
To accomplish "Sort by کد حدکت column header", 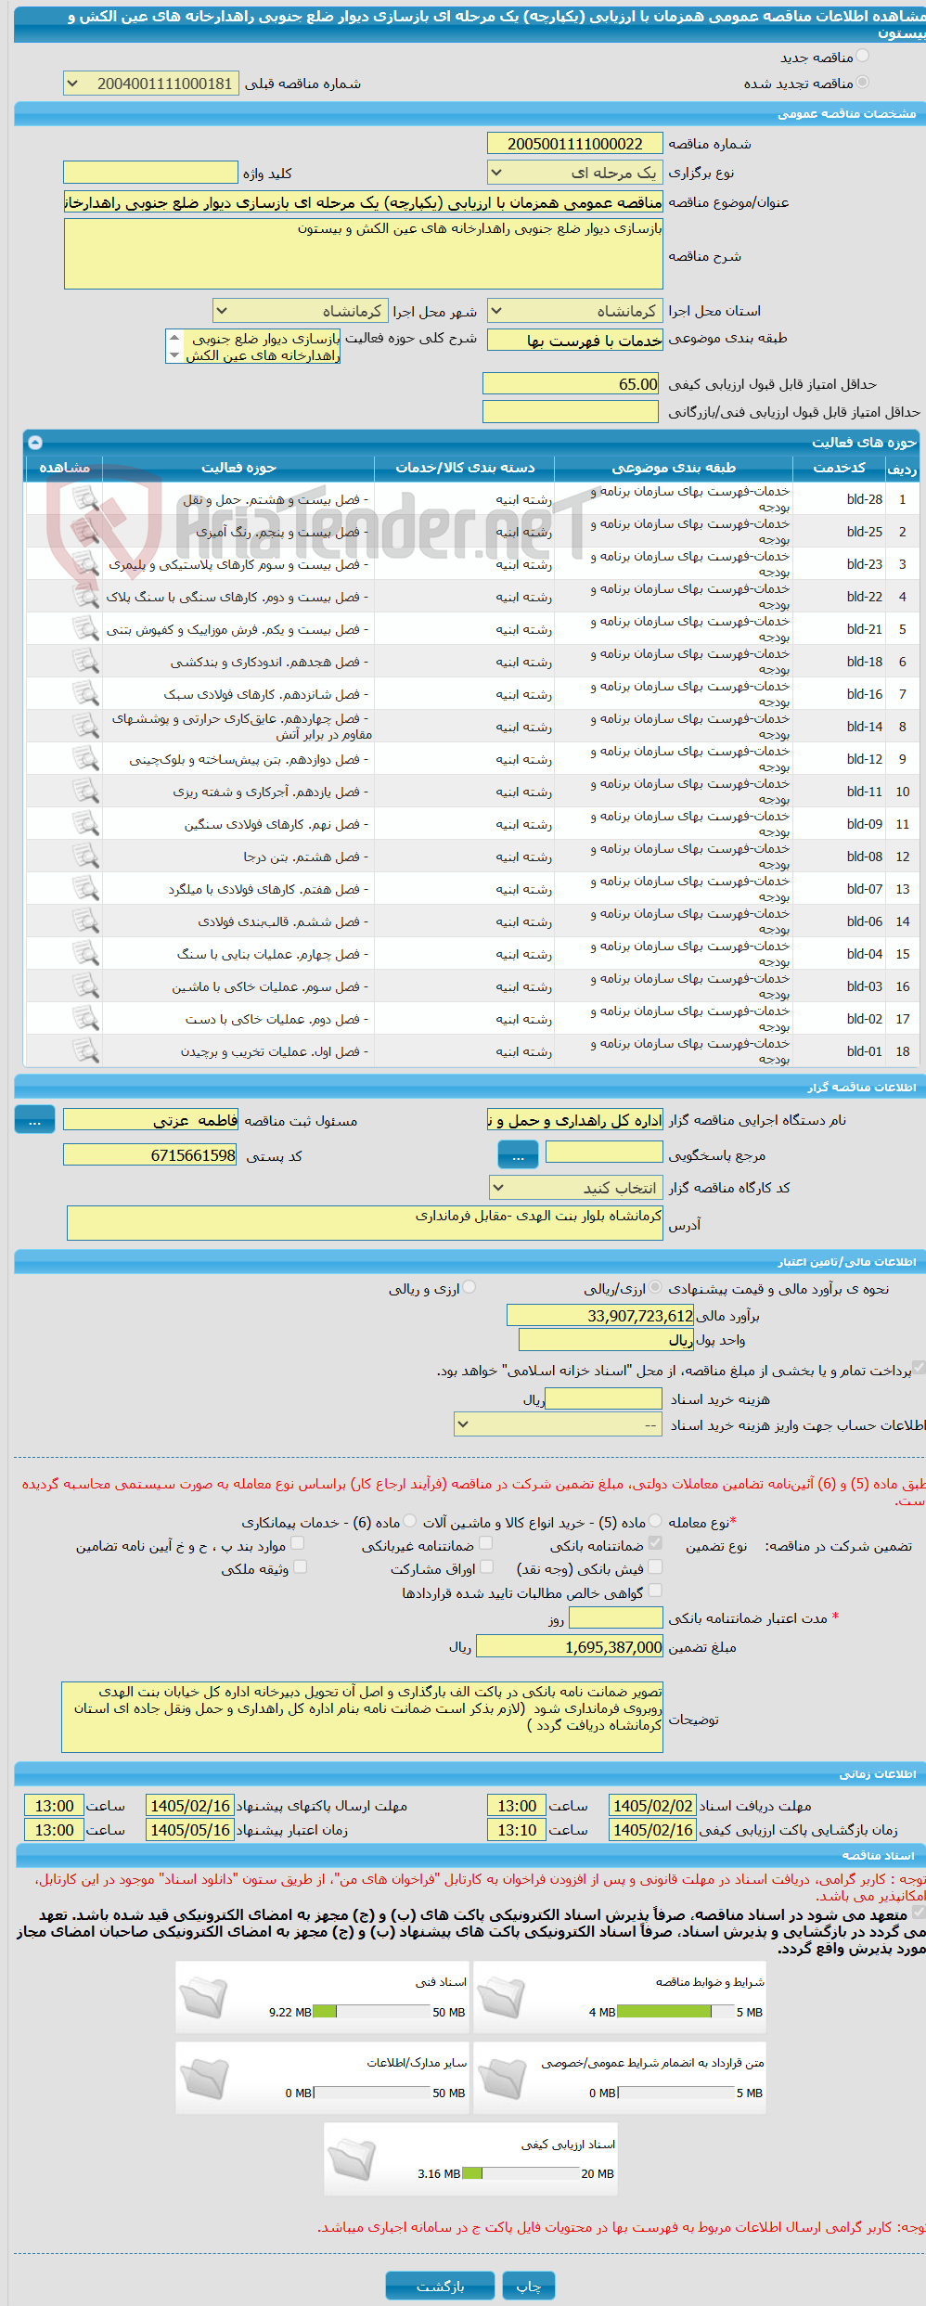I will pos(839,468).
